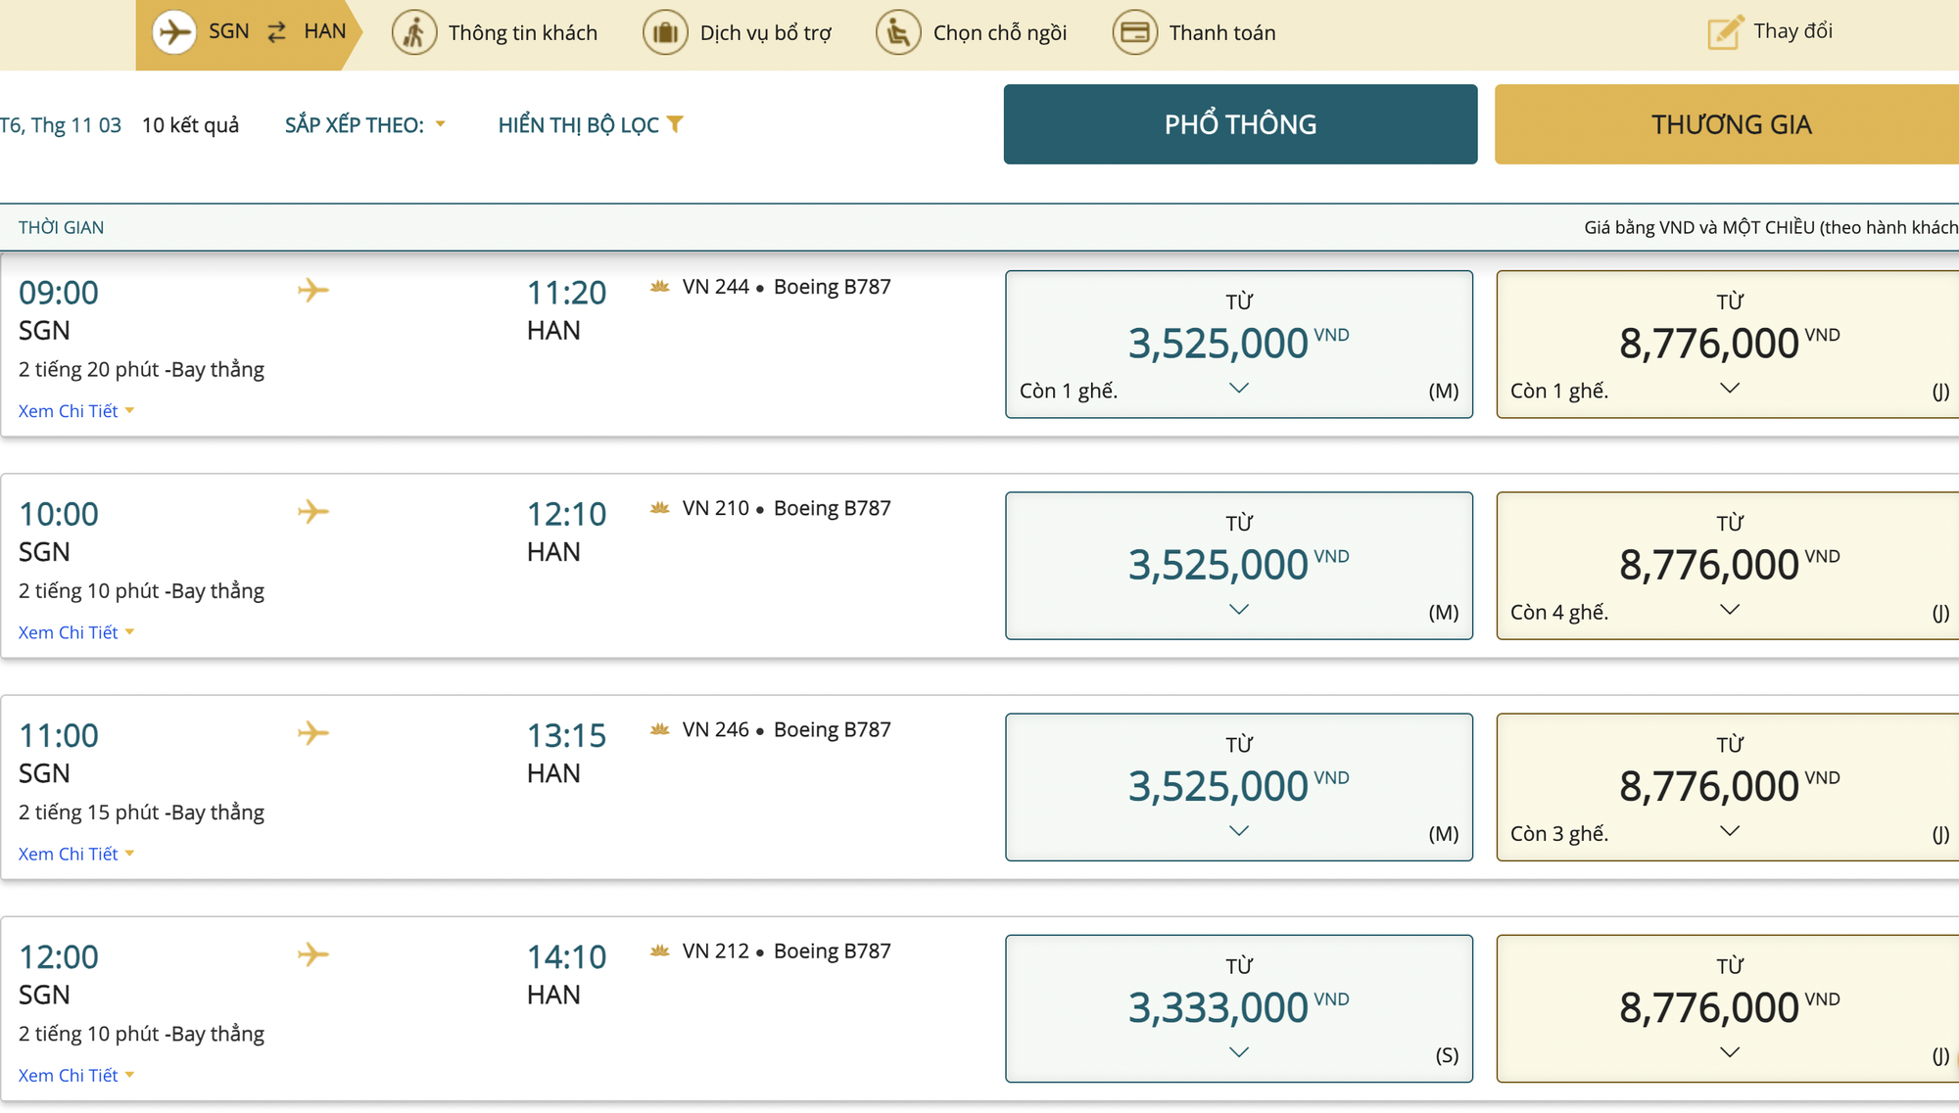The height and width of the screenshot is (1113, 1959).
Task: Expand business fare chevron for VN 212
Action: (x=1730, y=1051)
